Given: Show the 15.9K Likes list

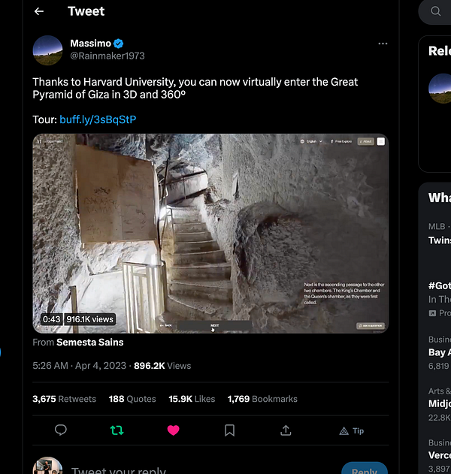Looking at the screenshot, I should pyautogui.click(x=192, y=399).
